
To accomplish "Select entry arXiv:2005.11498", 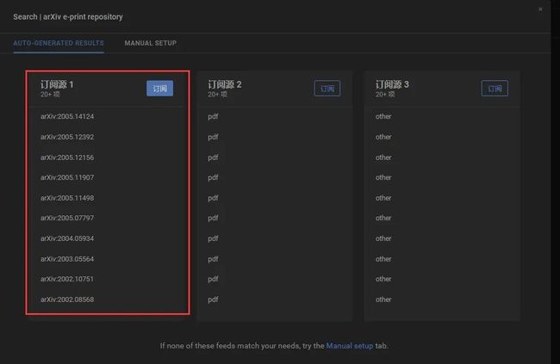I will tap(67, 198).
